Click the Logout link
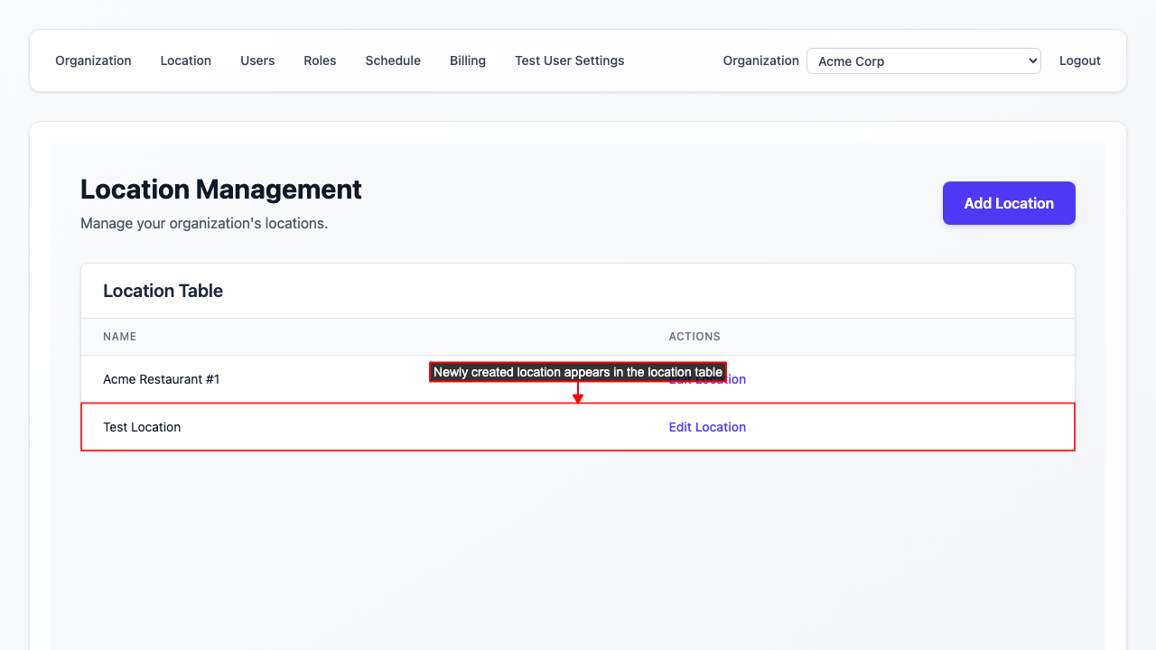Screen dimensions: 1156x650 click(x=1079, y=60)
